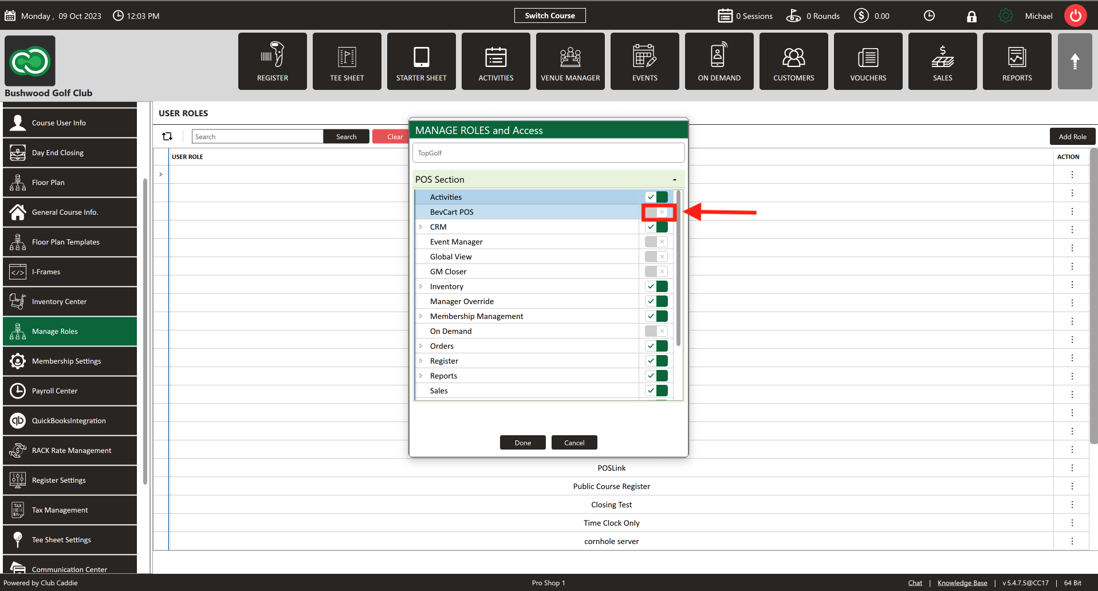Click the Done button in dialog
1098x591 pixels.
[x=523, y=443]
